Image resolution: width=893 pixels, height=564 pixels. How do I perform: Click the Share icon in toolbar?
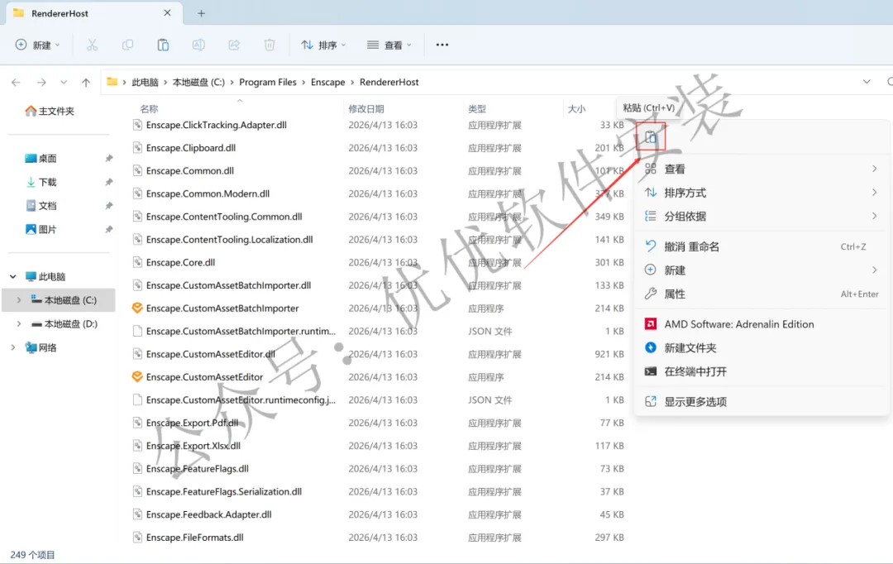click(234, 45)
